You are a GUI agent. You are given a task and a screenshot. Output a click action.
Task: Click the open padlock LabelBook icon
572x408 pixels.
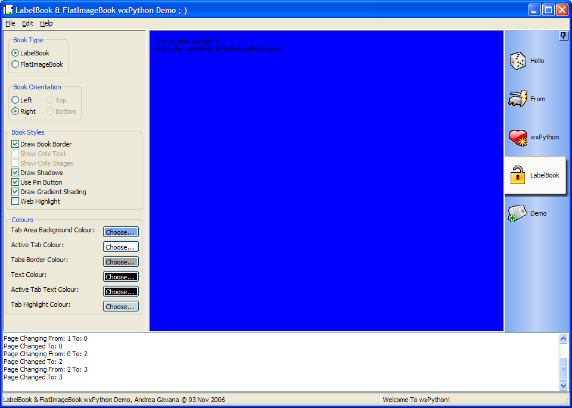[x=517, y=175]
